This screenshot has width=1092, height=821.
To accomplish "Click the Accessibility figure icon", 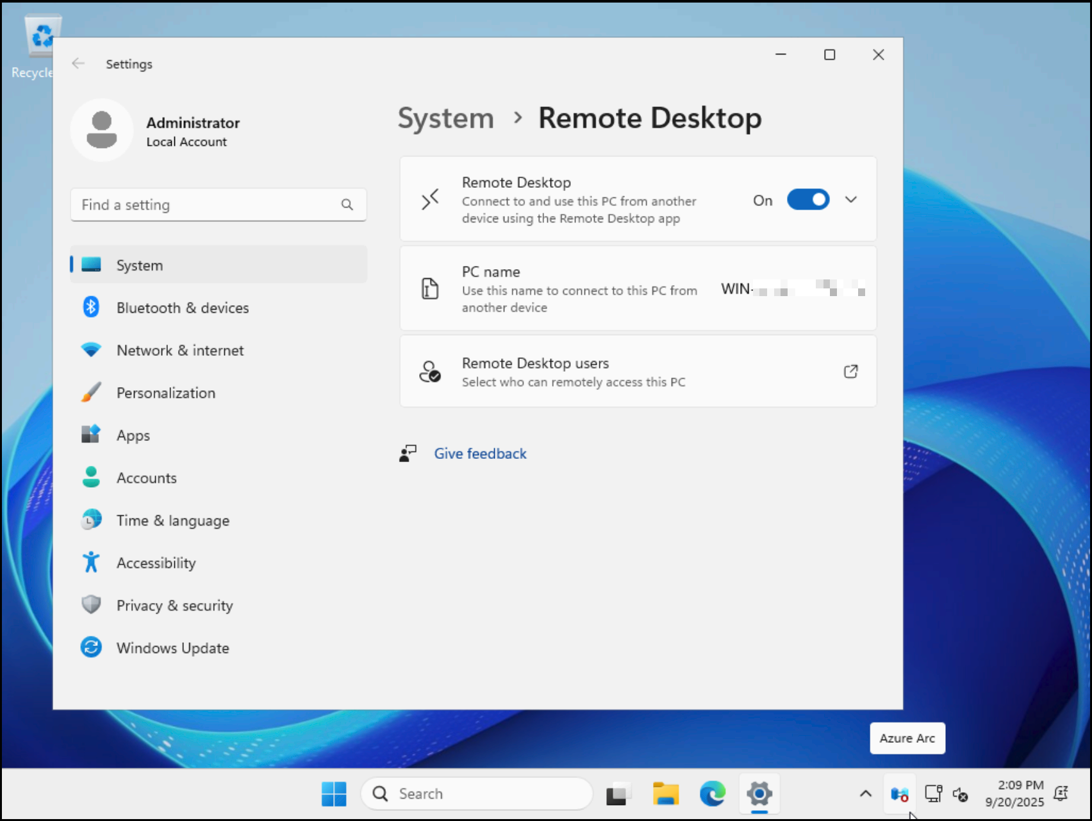I will click(91, 563).
